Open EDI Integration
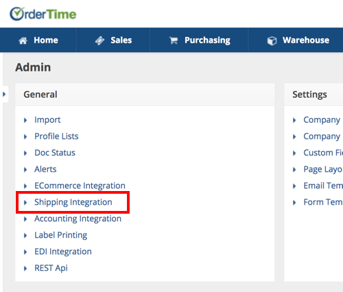This screenshot has width=343, height=292. coord(63,251)
